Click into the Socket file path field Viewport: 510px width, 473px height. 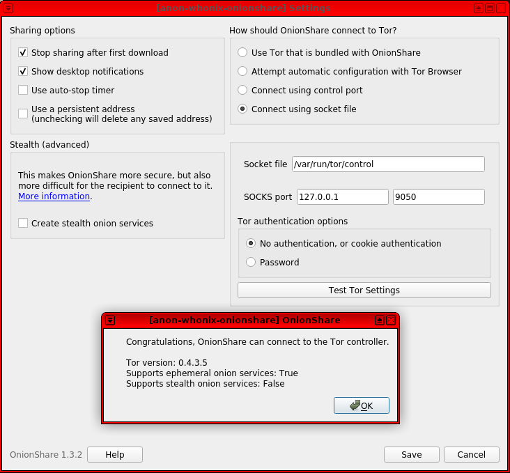pyautogui.click(x=387, y=164)
